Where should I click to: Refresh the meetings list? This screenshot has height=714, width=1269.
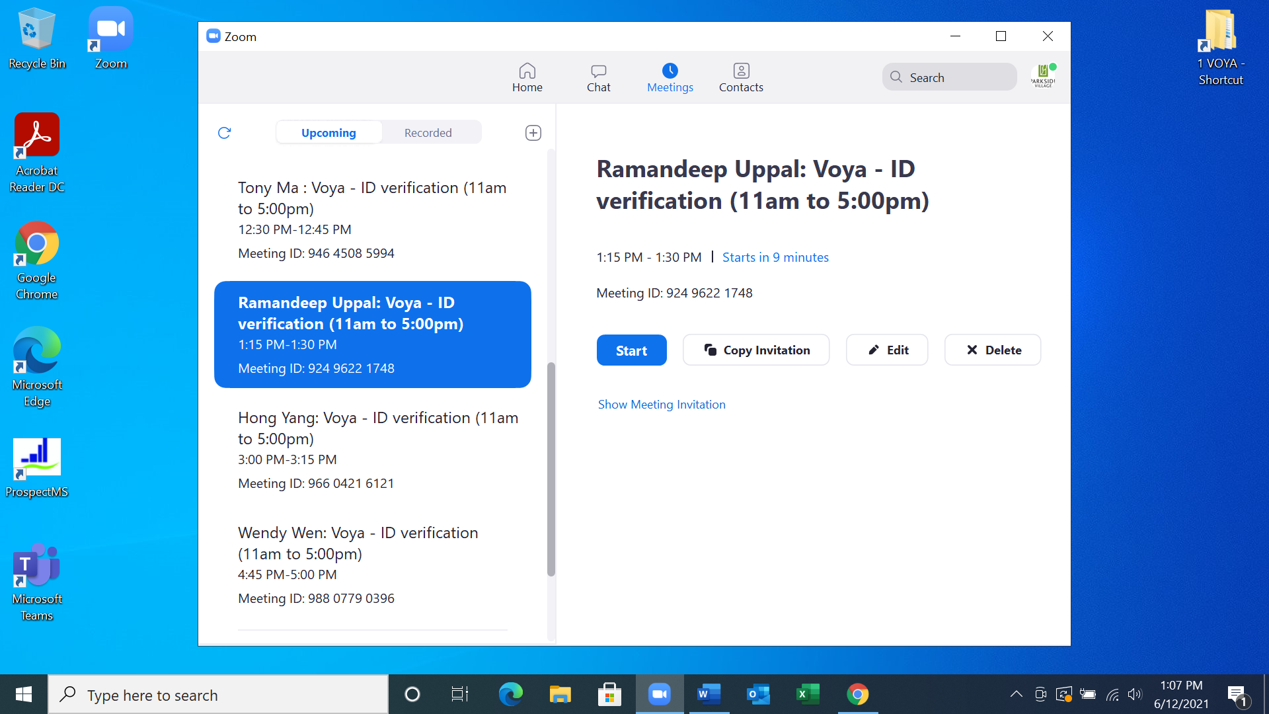[224, 133]
